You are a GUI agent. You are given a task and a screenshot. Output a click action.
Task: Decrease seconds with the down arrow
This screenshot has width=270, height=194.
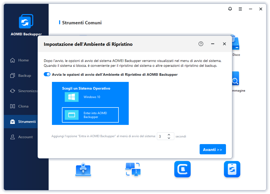169,138
